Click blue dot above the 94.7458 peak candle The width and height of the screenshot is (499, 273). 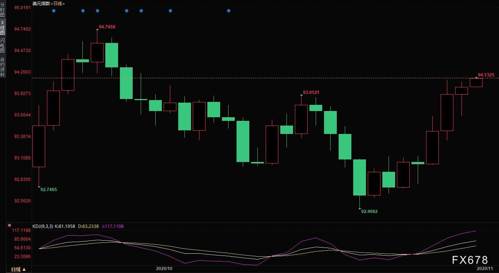coord(97,11)
